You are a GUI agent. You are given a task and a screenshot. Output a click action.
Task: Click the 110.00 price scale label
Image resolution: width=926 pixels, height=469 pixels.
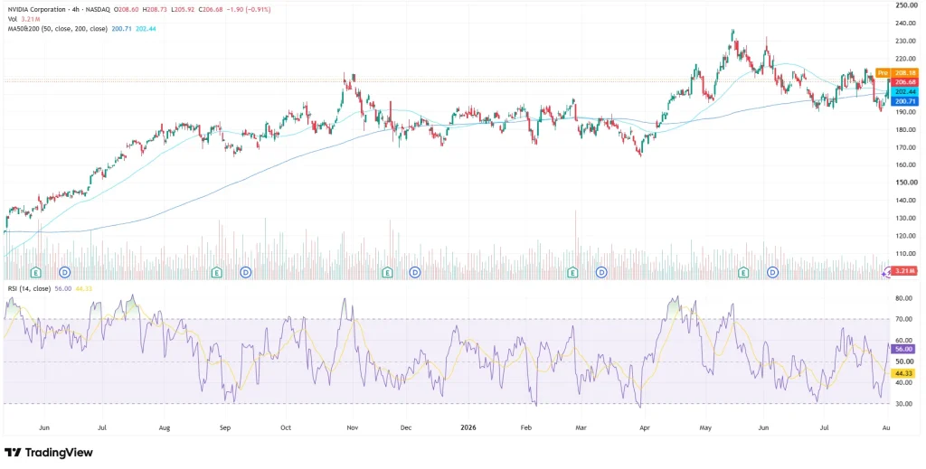(904, 253)
